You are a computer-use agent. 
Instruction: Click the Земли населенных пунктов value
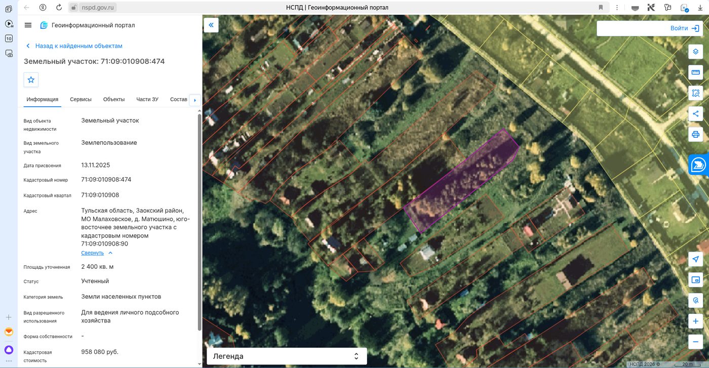coord(121,296)
